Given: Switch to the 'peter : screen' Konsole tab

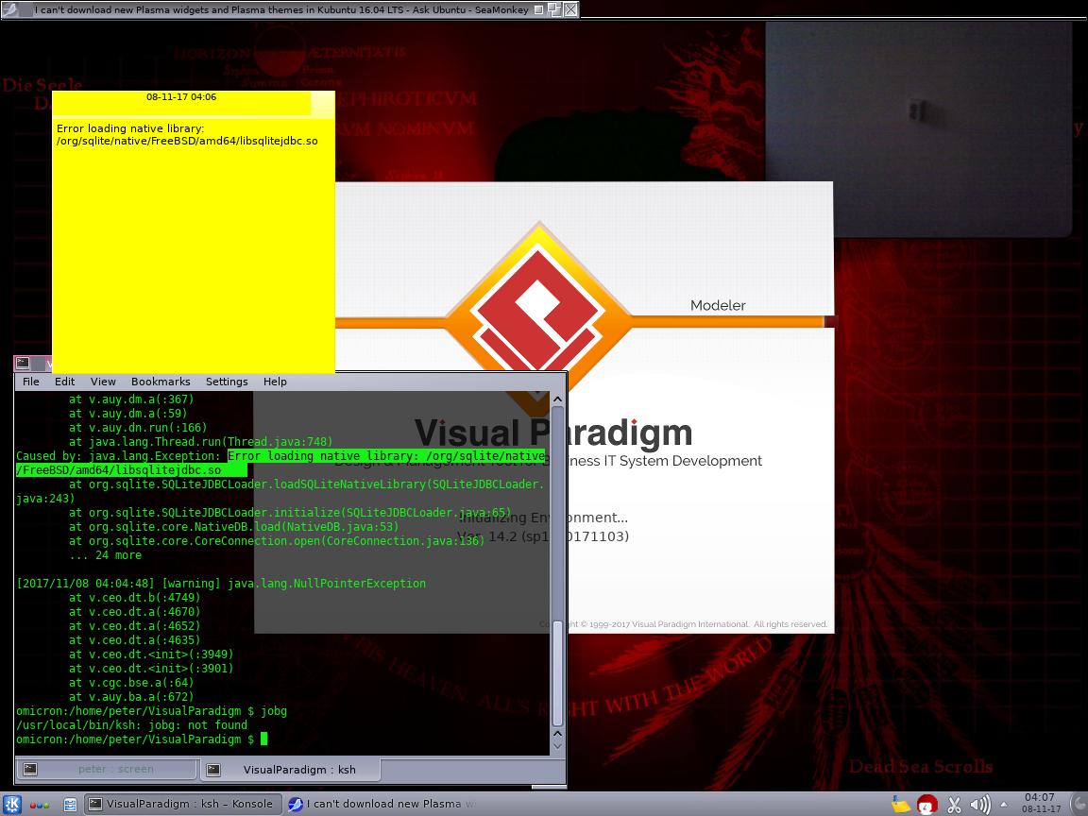Looking at the screenshot, I should 108,769.
